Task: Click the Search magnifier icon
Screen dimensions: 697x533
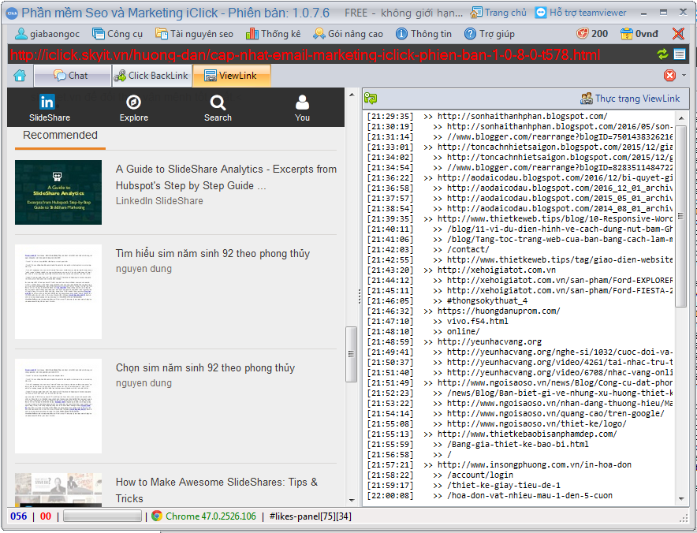Action: coord(218,102)
